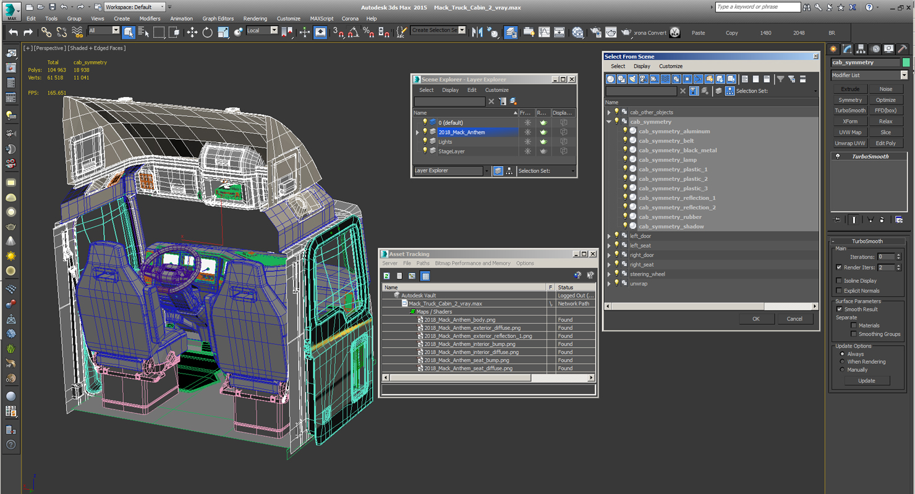The height and width of the screenshot is (494, 915).
Task: Open the Utilities command panel tab
Action: (x=903, y=49)
